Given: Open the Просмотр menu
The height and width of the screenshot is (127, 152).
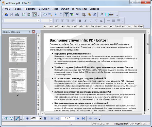Looking at the screenshot, I should point(30,9).
